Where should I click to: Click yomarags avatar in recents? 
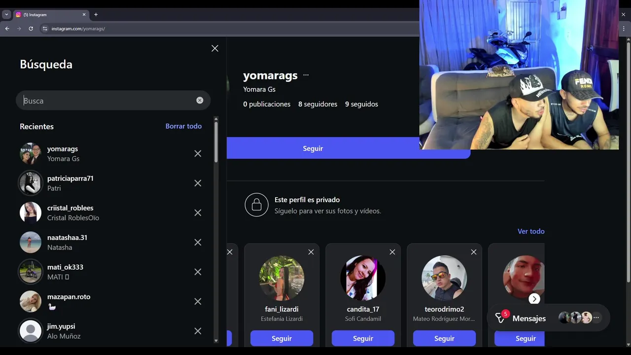click(31, 153)
